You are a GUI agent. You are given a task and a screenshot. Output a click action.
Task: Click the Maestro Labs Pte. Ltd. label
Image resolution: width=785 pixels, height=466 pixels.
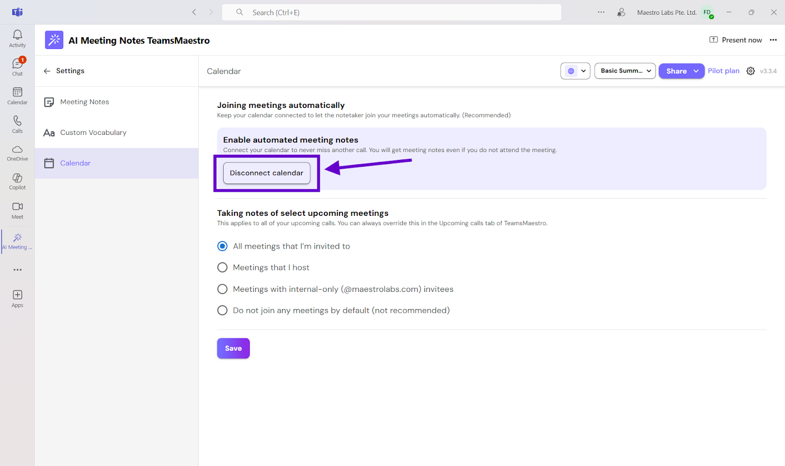(667, 13)
